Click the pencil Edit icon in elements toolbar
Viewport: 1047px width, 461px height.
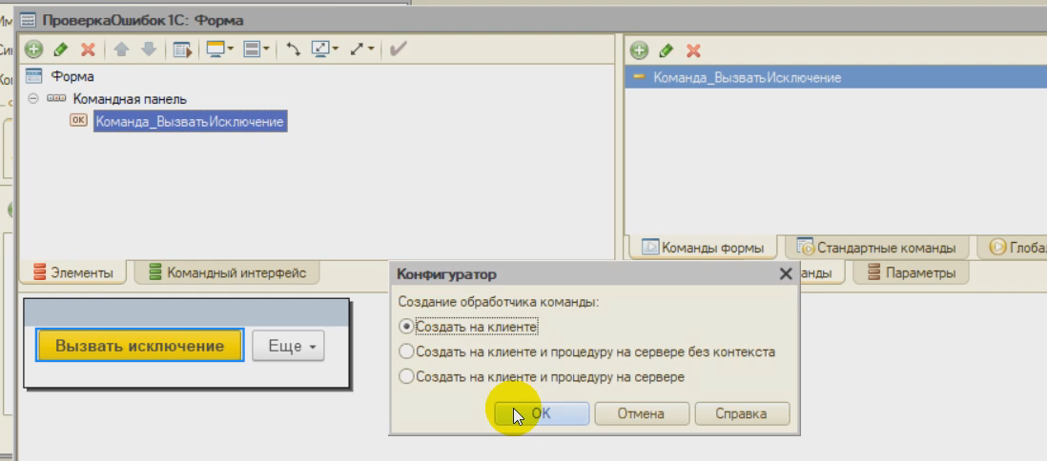coord(61,49)
